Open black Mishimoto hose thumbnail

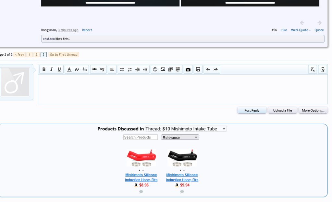pyautogui.click(x=182, y=158)
